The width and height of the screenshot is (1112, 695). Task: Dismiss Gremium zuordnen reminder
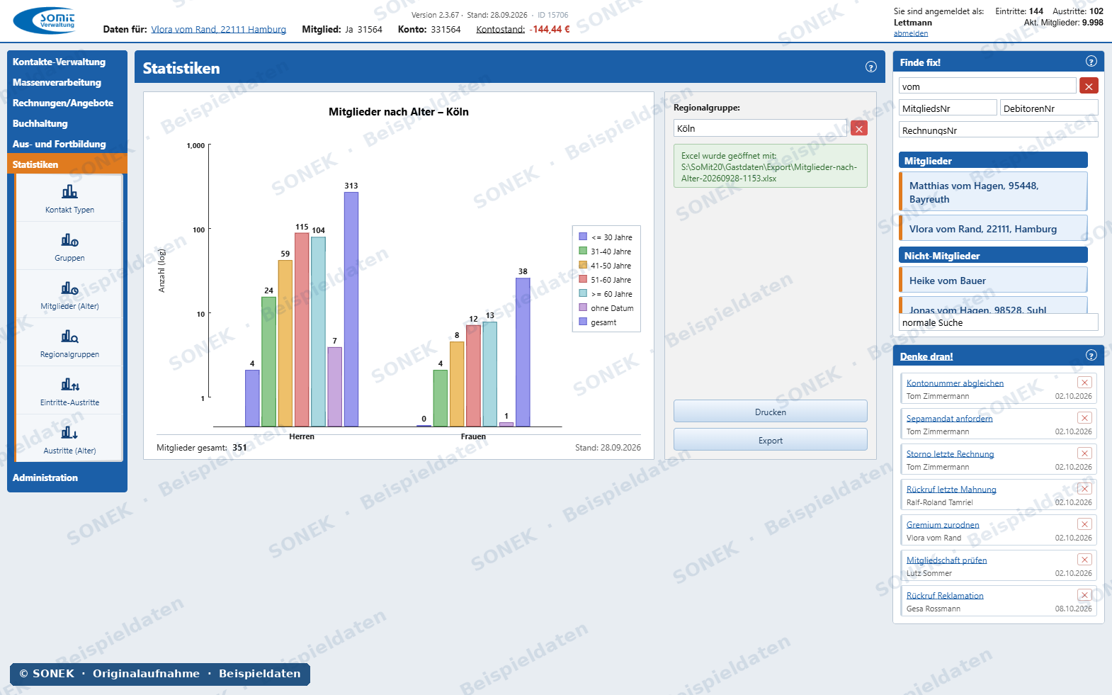tap(1084, 524)
